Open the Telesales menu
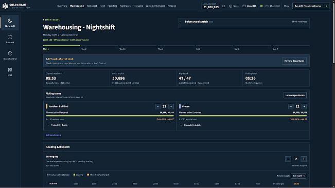 click(x=138, y=6)
